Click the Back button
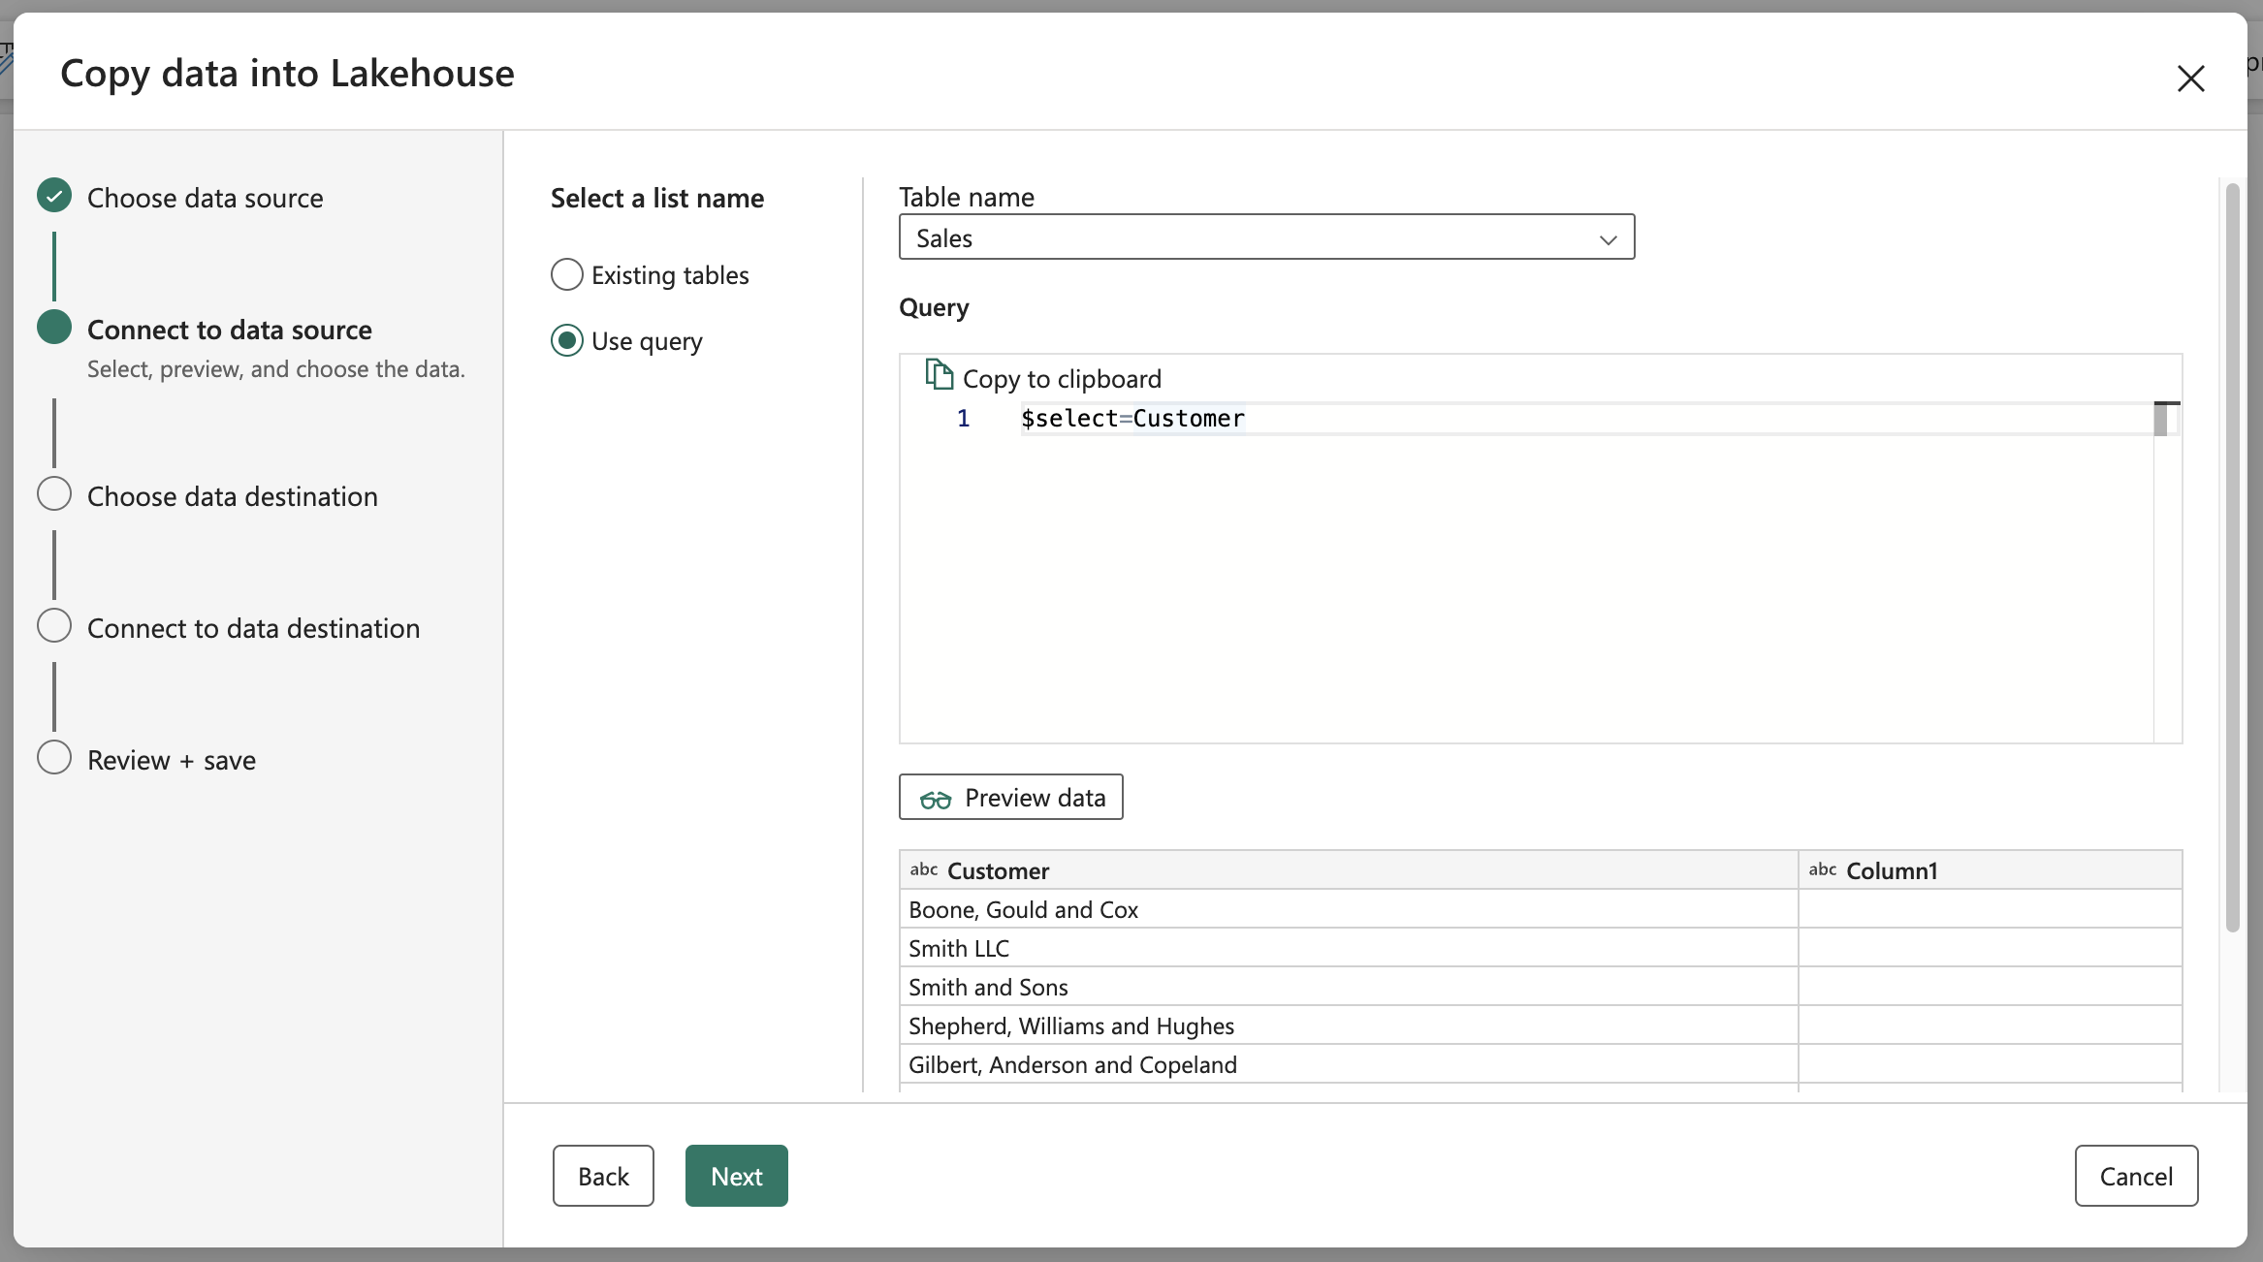Screen dimensions: 2263x1262 (601, 1175)
